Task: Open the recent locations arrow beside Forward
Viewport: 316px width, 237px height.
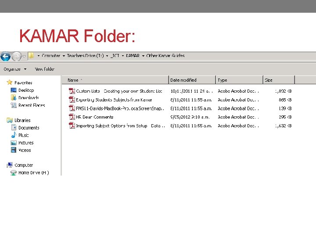Action: (24, 56)
